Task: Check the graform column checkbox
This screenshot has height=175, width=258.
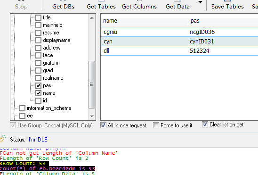Action: point(38,63)
